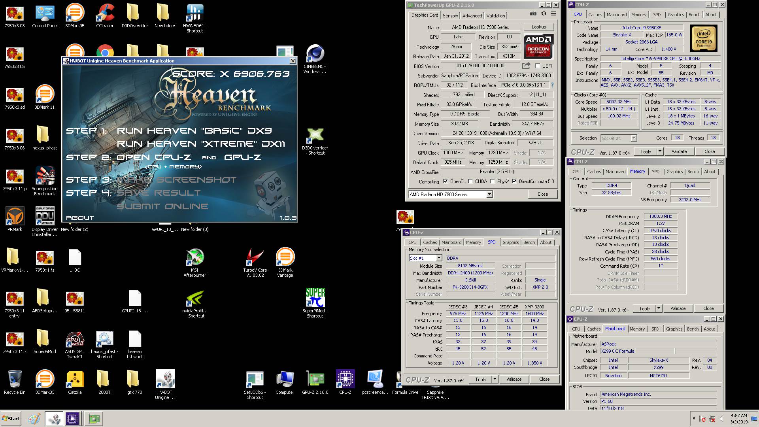This screenshot has width=759, height=427.
Task: Click Validate in the CPU-Z SPD window
Action: click(514, 379)
